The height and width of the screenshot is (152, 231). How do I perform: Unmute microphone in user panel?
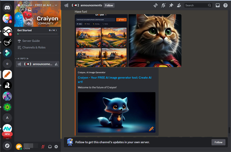[43, 147]
